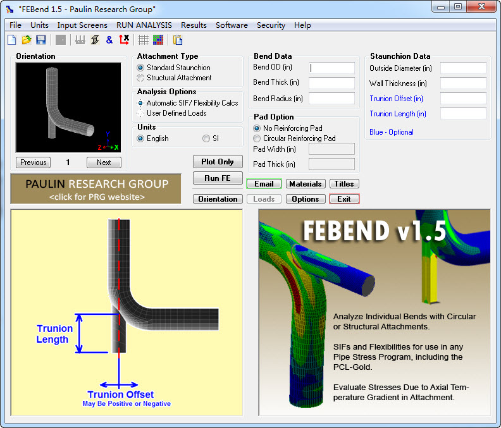The height and width of the screenshot is (428, 501).
Task: Open the Software menu
Action: 232,25
